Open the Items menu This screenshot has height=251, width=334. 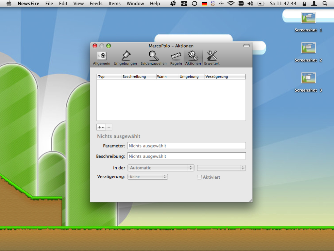115,3
